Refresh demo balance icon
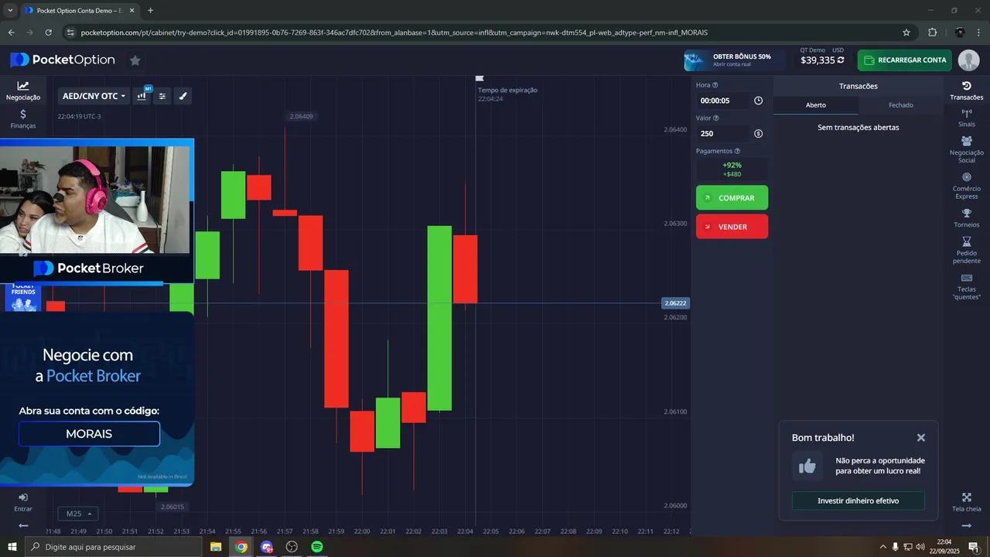Image resolution: width=990 pixels, height=557 pixels. pos(841,60)
